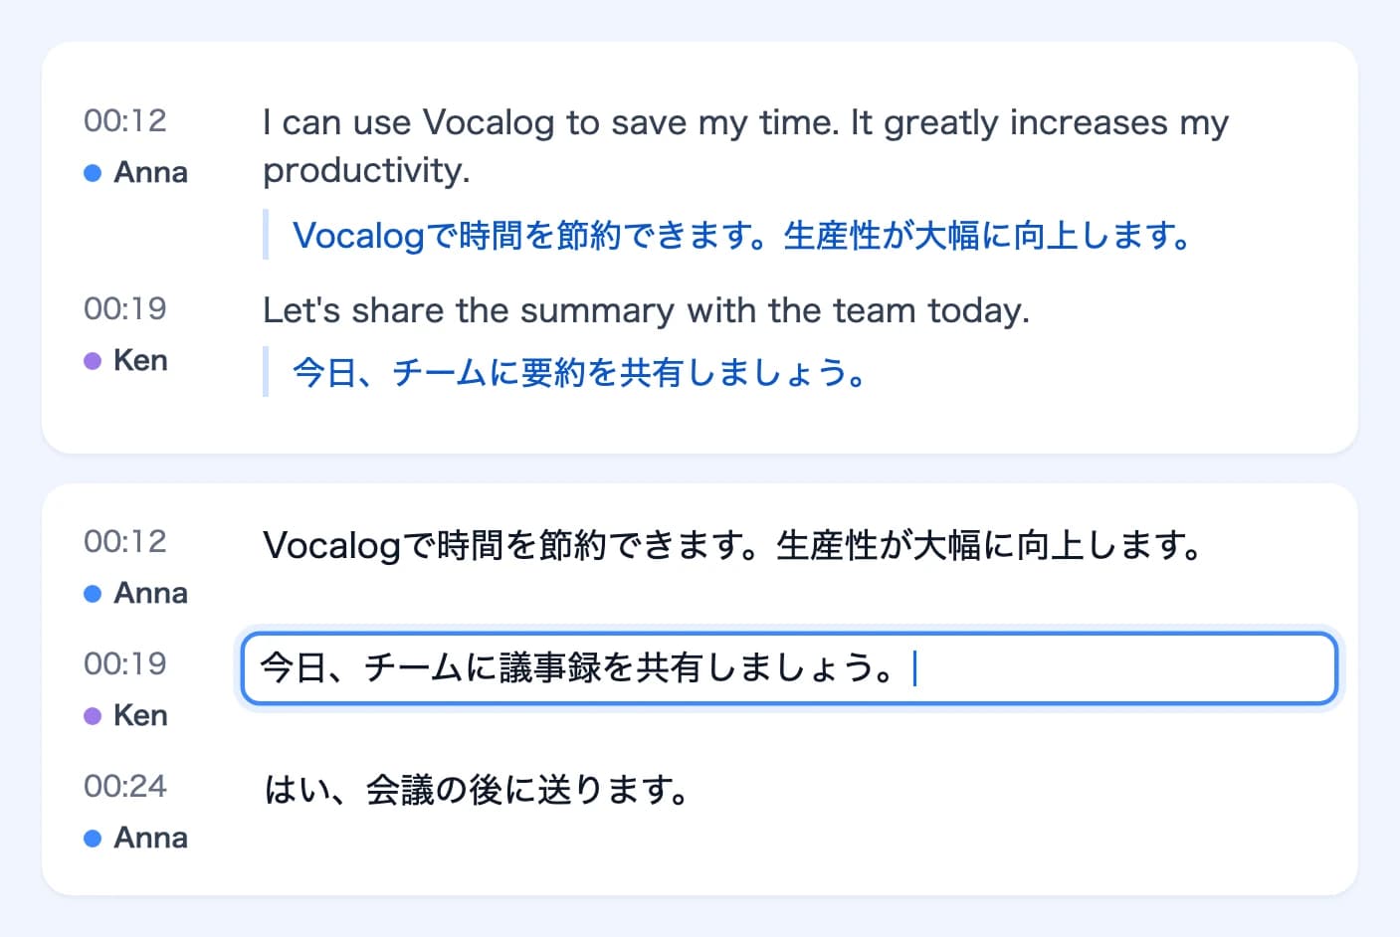This screenshot has height=937, width=1400.
Task: Click the line はい、会議の後に送ります
Action: [477, 791]
